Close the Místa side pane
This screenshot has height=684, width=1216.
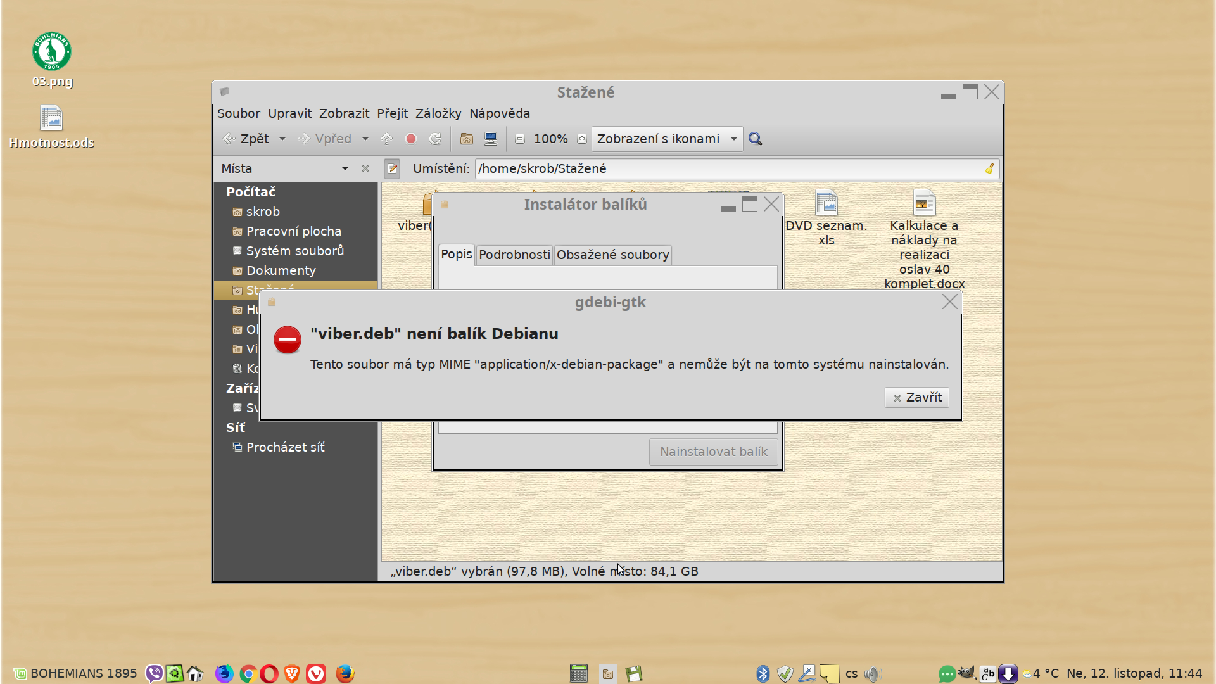(365, 168)
